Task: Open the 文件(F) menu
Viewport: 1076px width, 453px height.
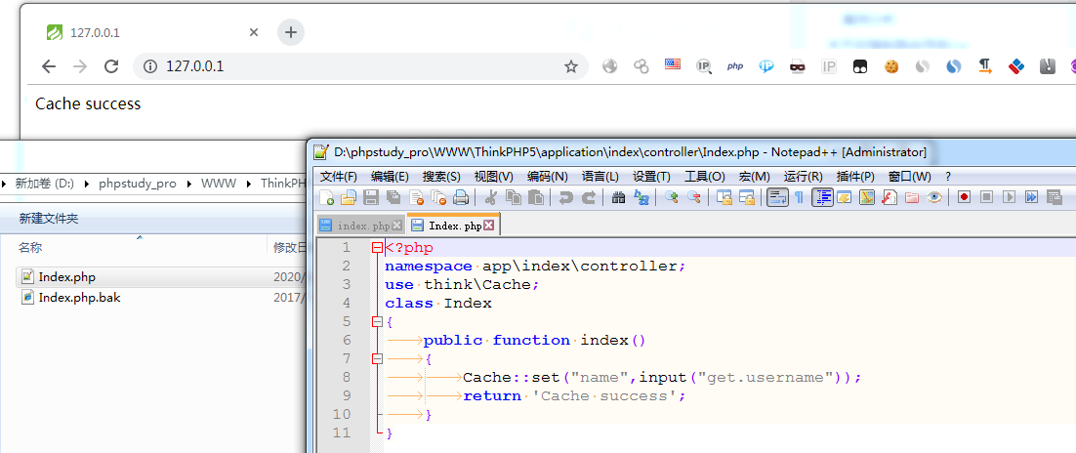Action: pyautogui.click(x=339, y=177)
